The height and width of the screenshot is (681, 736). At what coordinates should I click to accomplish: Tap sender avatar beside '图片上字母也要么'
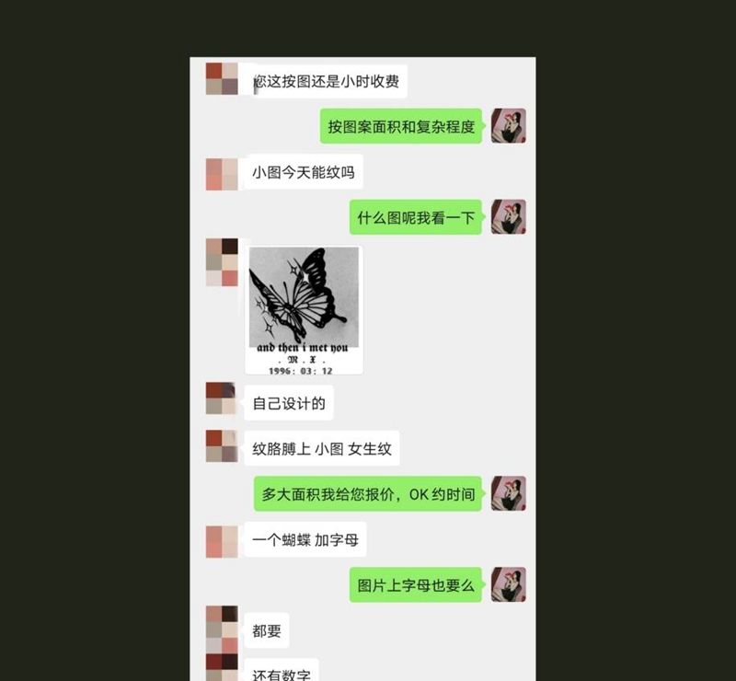tap(509, 584)
